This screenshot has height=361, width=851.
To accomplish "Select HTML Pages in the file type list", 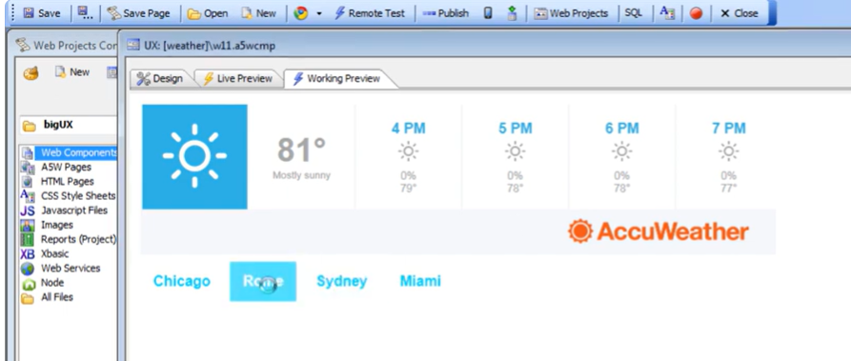I will click(x=68, y=181).
